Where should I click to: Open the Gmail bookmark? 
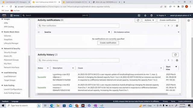click(x=5, y=11)
